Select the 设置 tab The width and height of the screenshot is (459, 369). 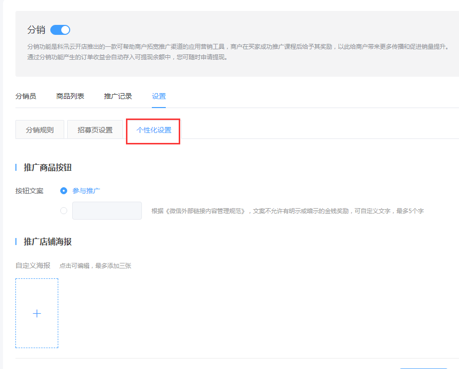click(158, 96)
